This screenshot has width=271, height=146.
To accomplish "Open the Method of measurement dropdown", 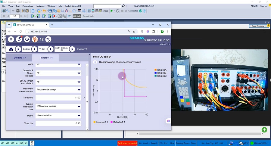I will [58, 90].
